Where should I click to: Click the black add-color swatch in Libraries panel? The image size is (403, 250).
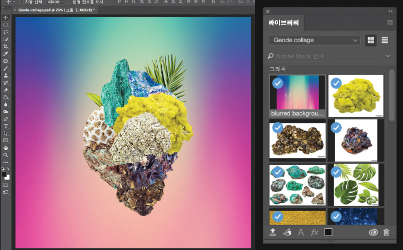coord(328,232)
